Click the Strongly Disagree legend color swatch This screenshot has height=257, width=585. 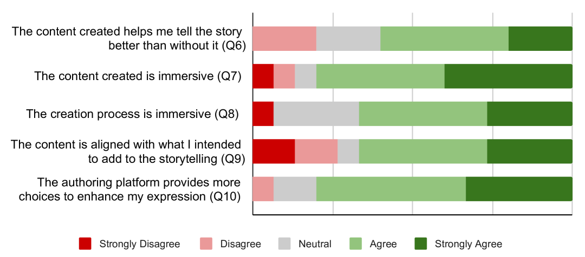pyautogui.click(x=85, y=244)
